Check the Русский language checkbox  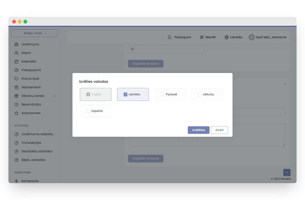click(x=163, y=94)
